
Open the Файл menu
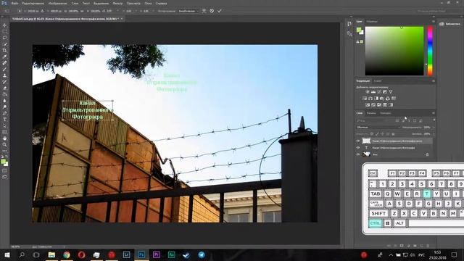click(14, 4)
